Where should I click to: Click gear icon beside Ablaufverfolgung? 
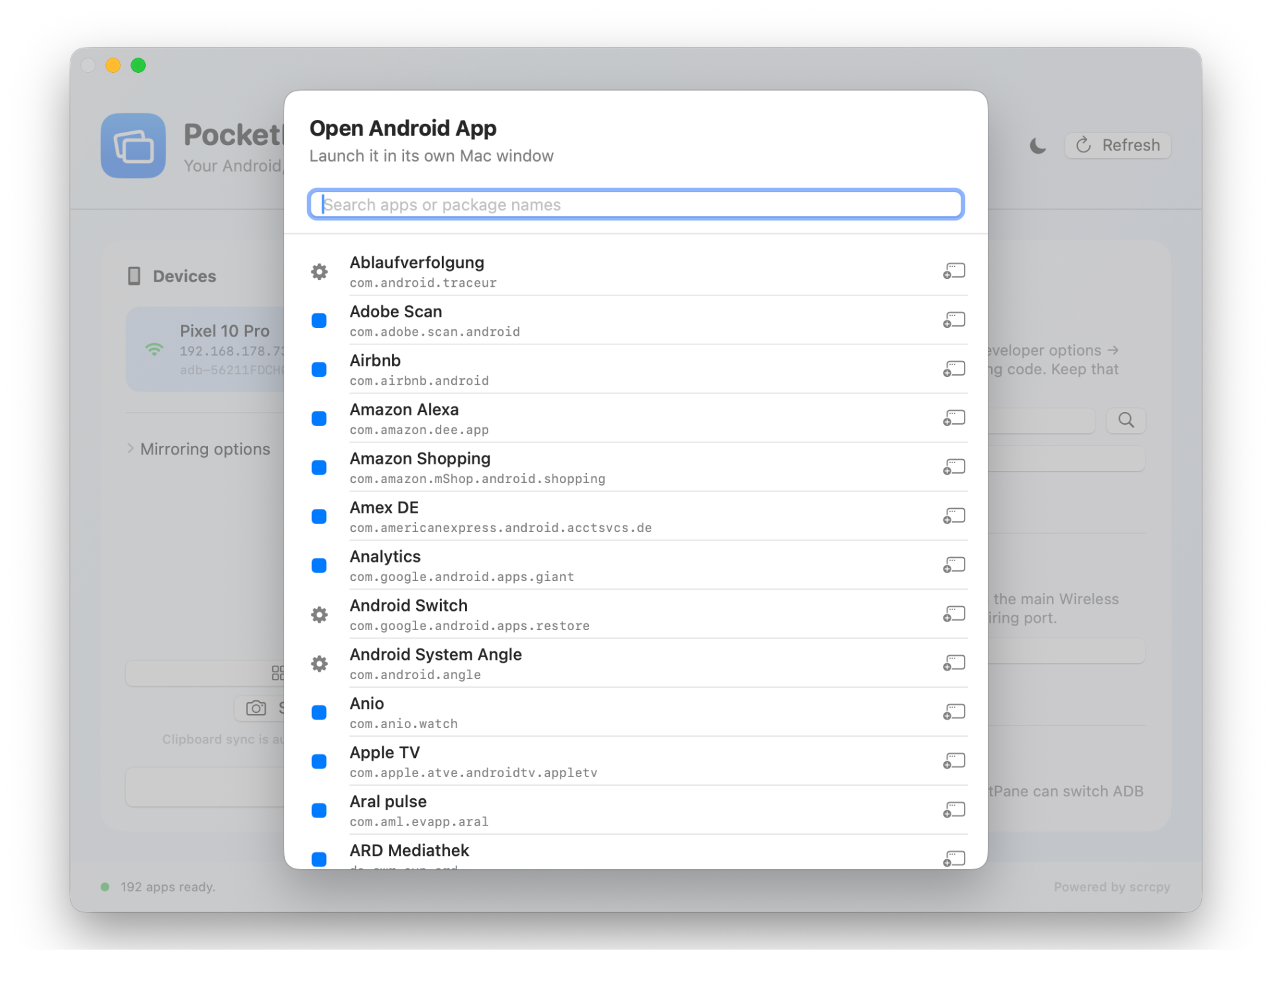point(319,272)
